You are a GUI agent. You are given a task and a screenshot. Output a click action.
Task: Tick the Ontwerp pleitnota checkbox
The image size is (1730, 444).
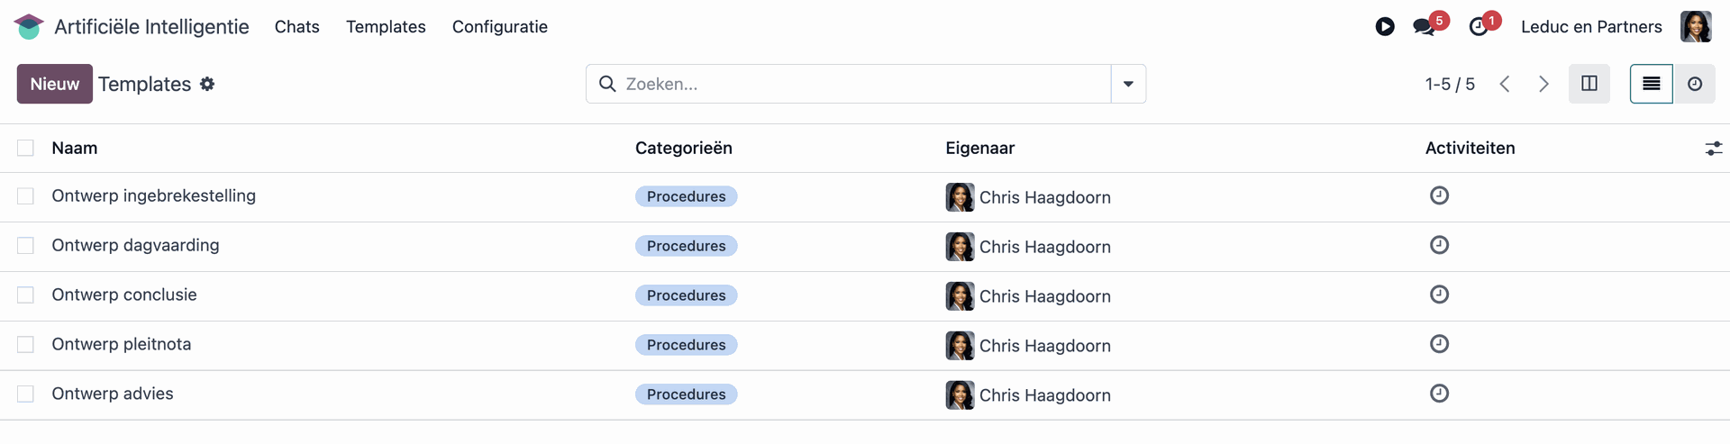(25, 345)
